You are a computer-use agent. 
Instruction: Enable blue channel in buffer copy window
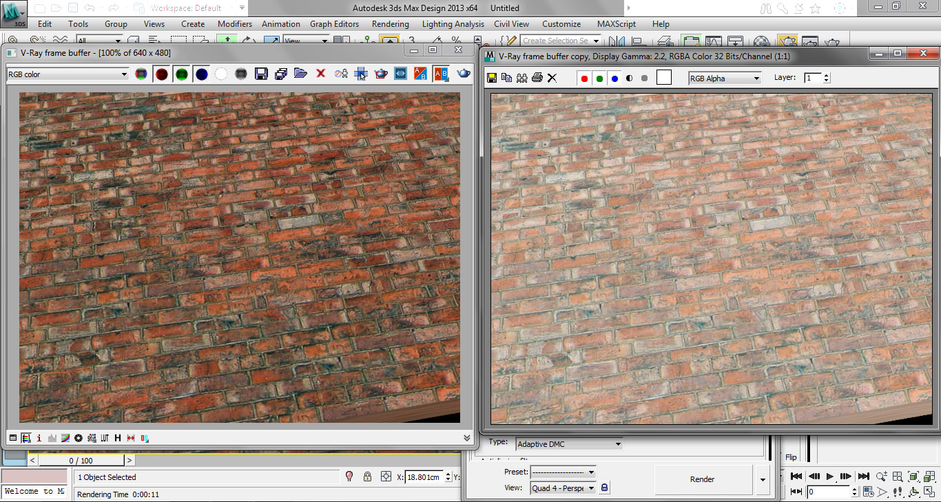[614, 79]
